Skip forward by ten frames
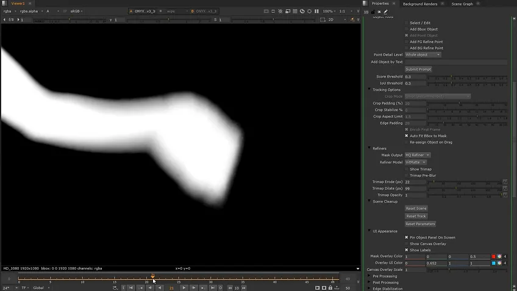Image resolution: width=517 pixels, height=291 pixels. [x=244, y=288]
